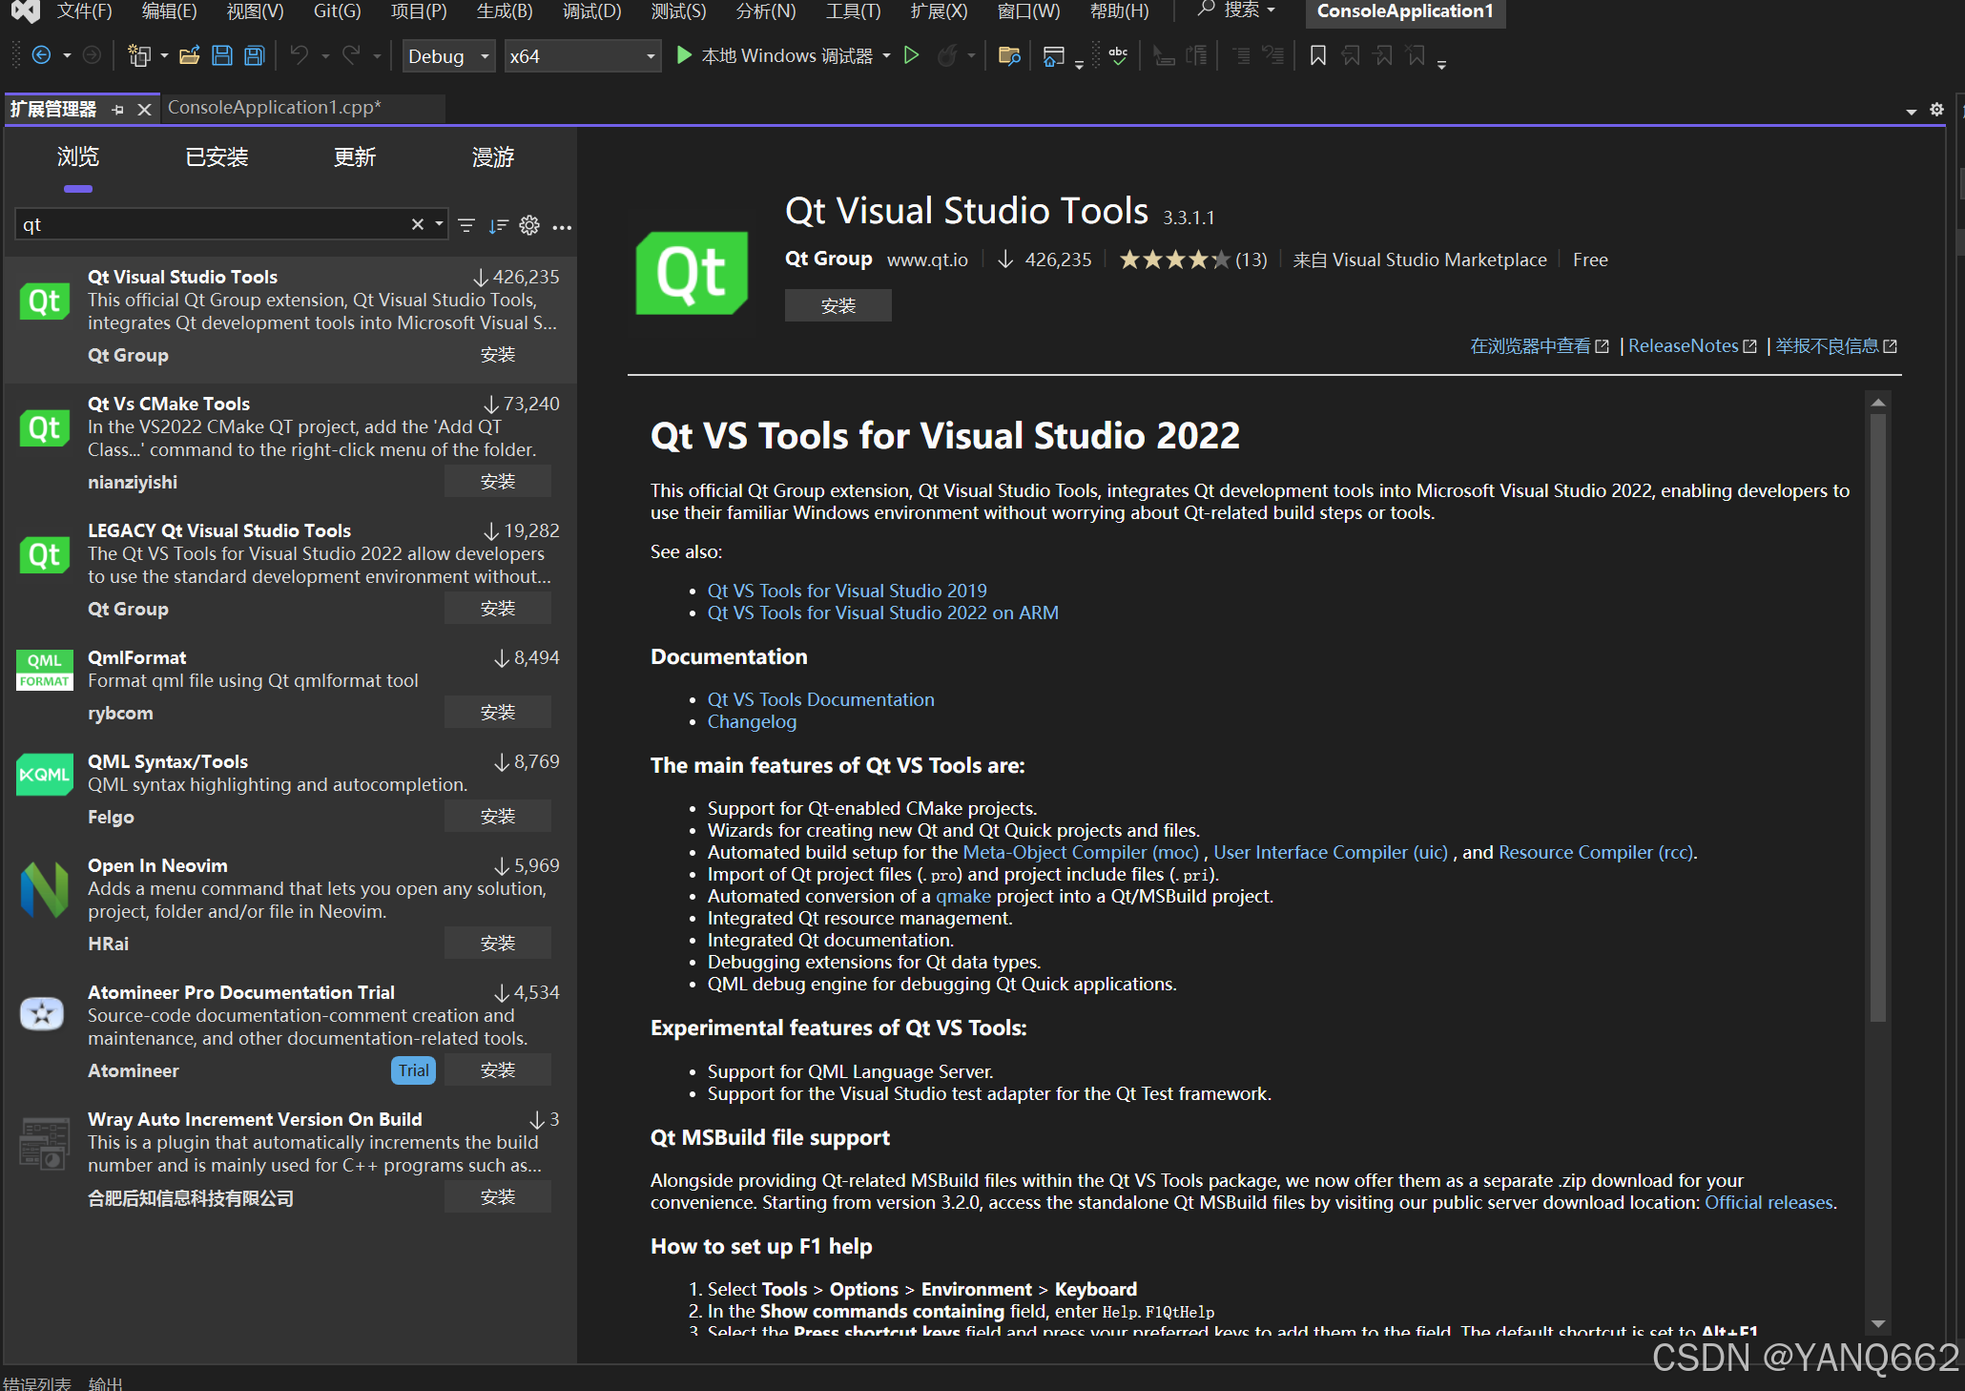The width and height of the screenshot is (1965, 1391).
Task: Click the clear bookmarks icon
Action: point(1417,56)
